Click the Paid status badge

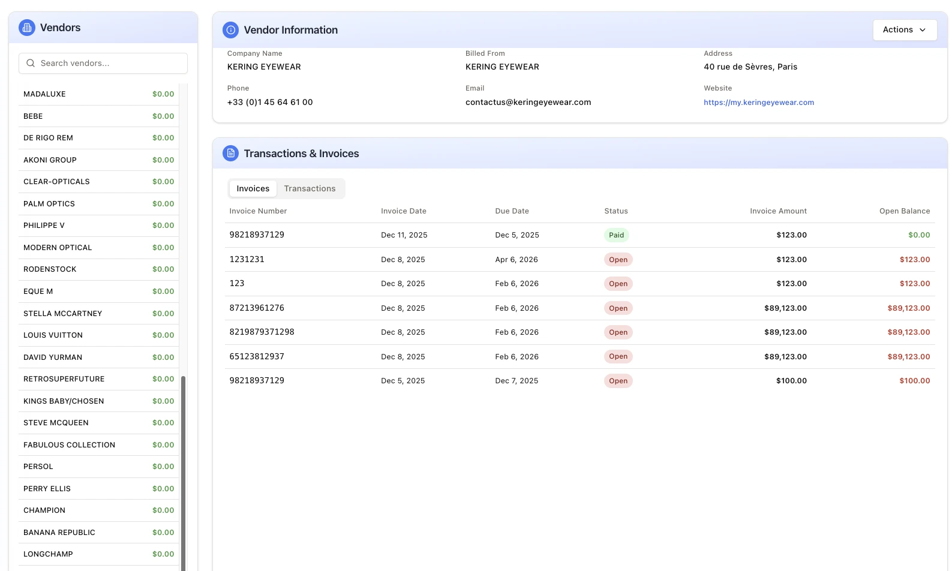(617, 235)
